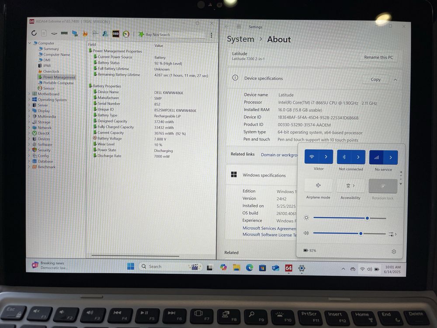Open the AIDA64 three-dot menu
Image resolution: width=437 pixels, height=328 pixels.
click(211, 35)
